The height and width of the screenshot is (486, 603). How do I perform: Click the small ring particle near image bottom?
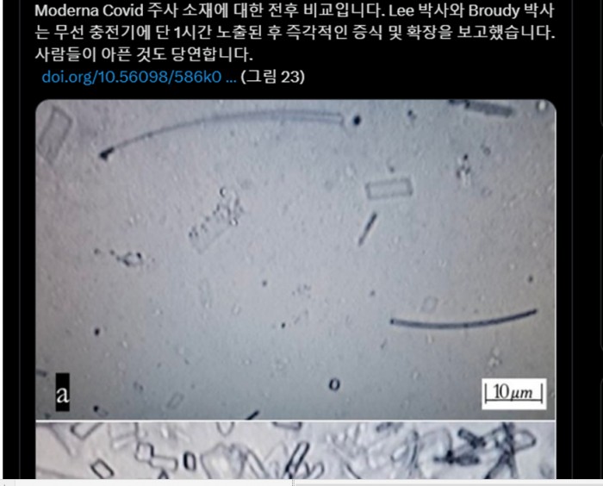point(334,384)
